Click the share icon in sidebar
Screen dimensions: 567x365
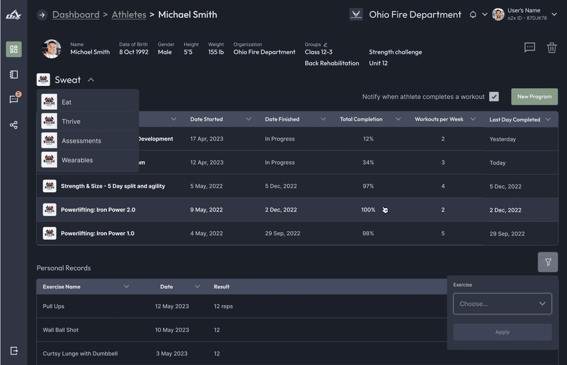(14, 125)
